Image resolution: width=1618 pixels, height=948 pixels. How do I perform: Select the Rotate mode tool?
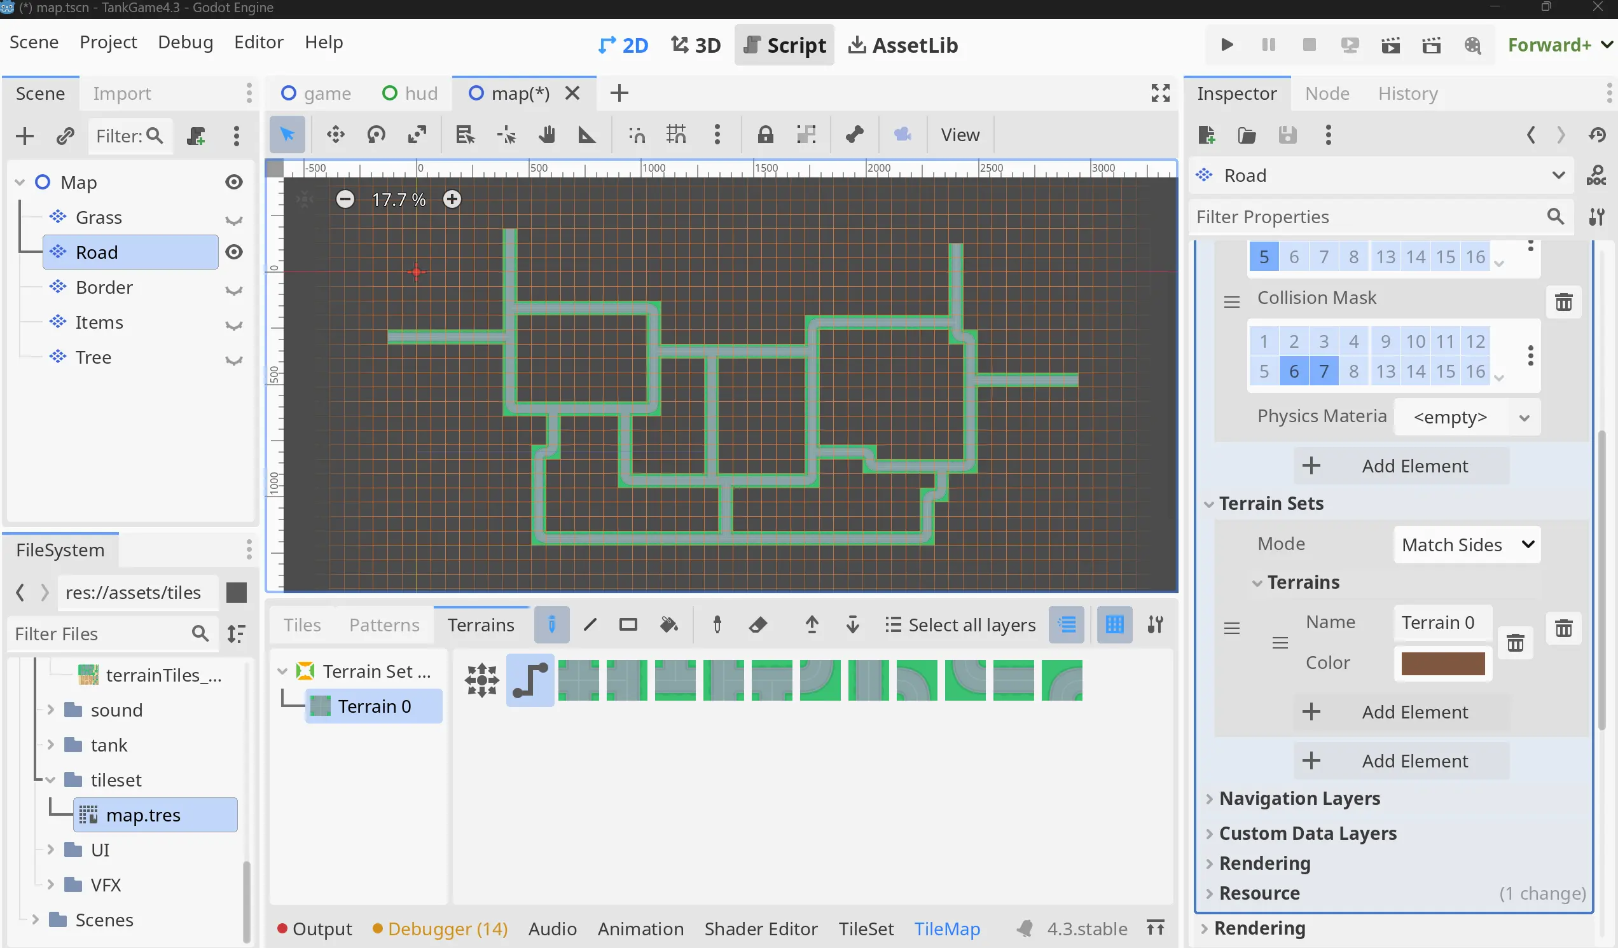tap(377, 135)
